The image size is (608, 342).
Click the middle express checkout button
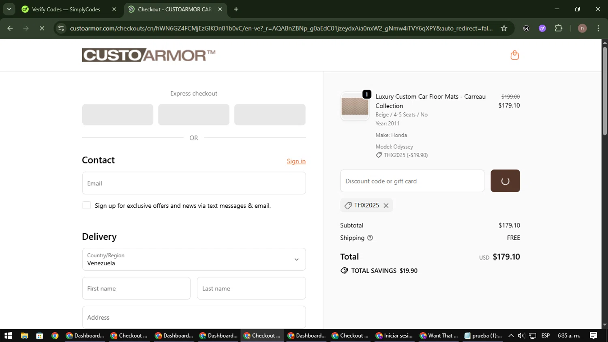[x=194, y=114]
